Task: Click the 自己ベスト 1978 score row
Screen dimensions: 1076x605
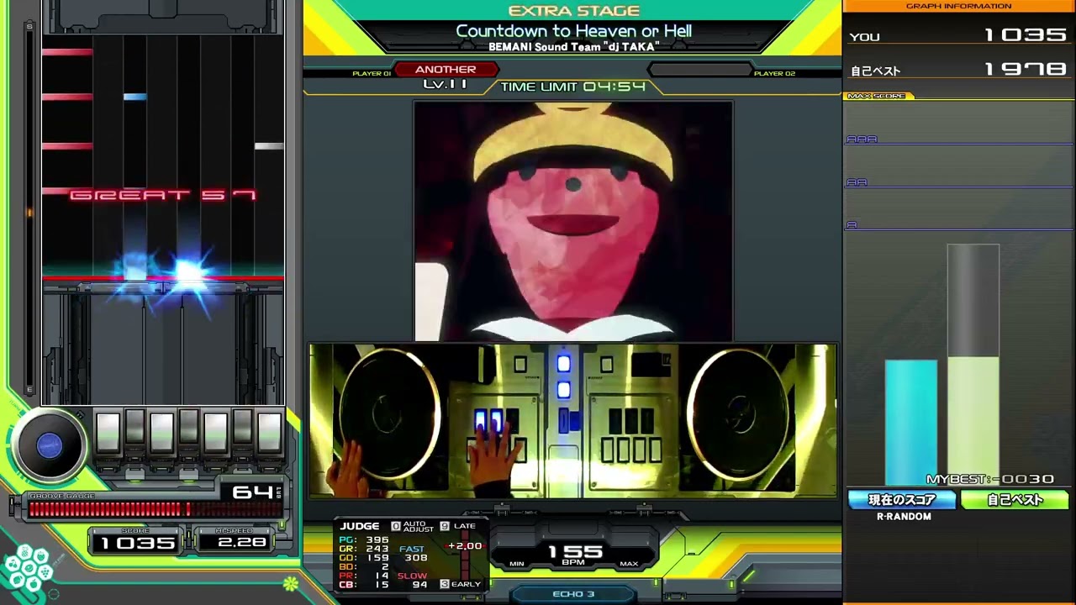Action: 958,70
